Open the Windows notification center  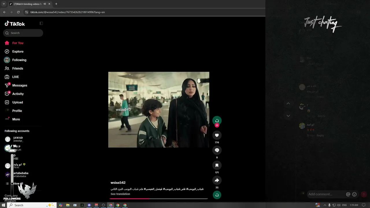click(x=364, y=205)
